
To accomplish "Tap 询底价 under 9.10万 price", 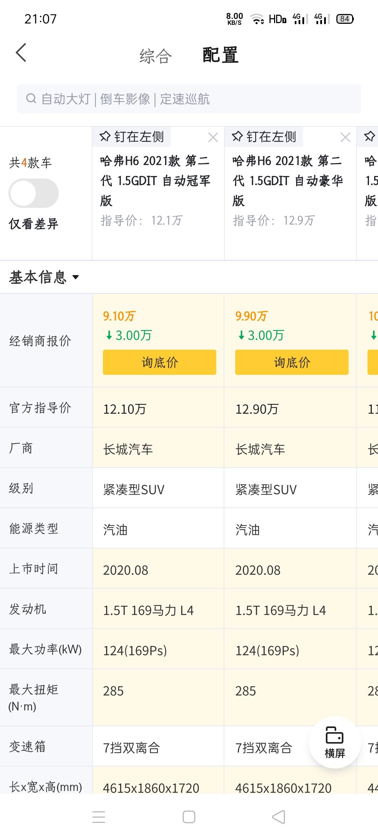I will pos(160,362).
